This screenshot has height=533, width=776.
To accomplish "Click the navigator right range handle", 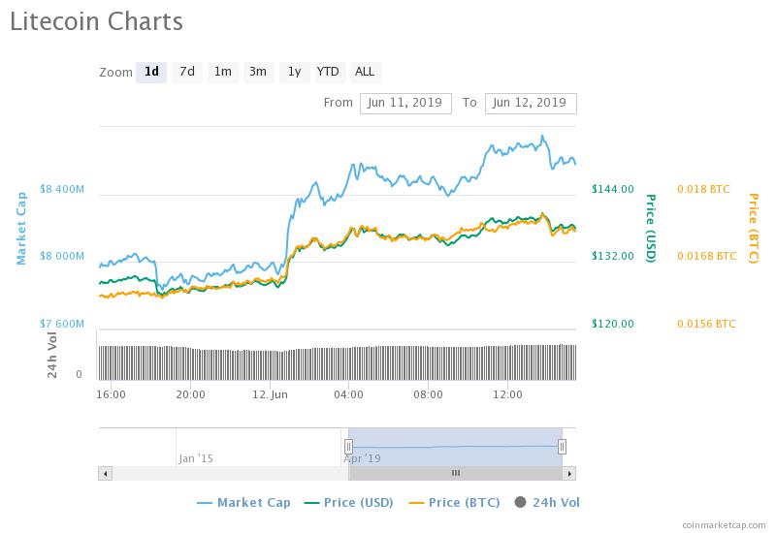I will 562,447.
